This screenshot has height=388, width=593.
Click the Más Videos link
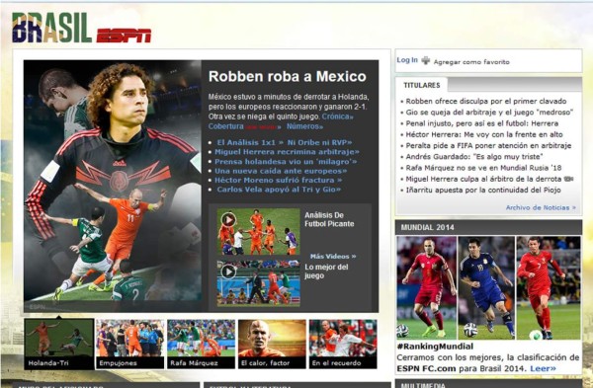point(333,256)
